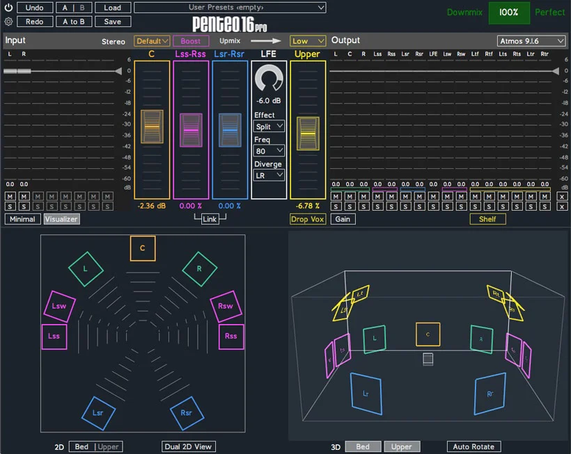Select the Lsr speaker in 2D view
Viewport: 571px width, 454px height.
click(x=98, y=413)
